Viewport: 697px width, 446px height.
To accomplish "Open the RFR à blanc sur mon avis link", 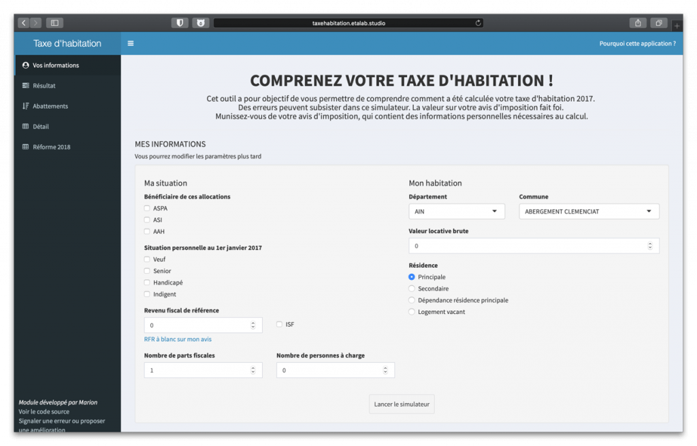I will click(178, 339).
